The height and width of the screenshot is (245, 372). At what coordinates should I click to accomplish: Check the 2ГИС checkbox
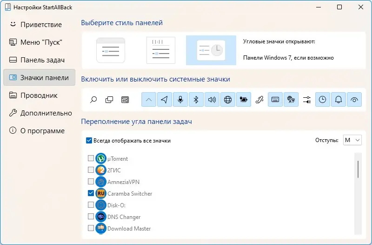click(91, 170)
